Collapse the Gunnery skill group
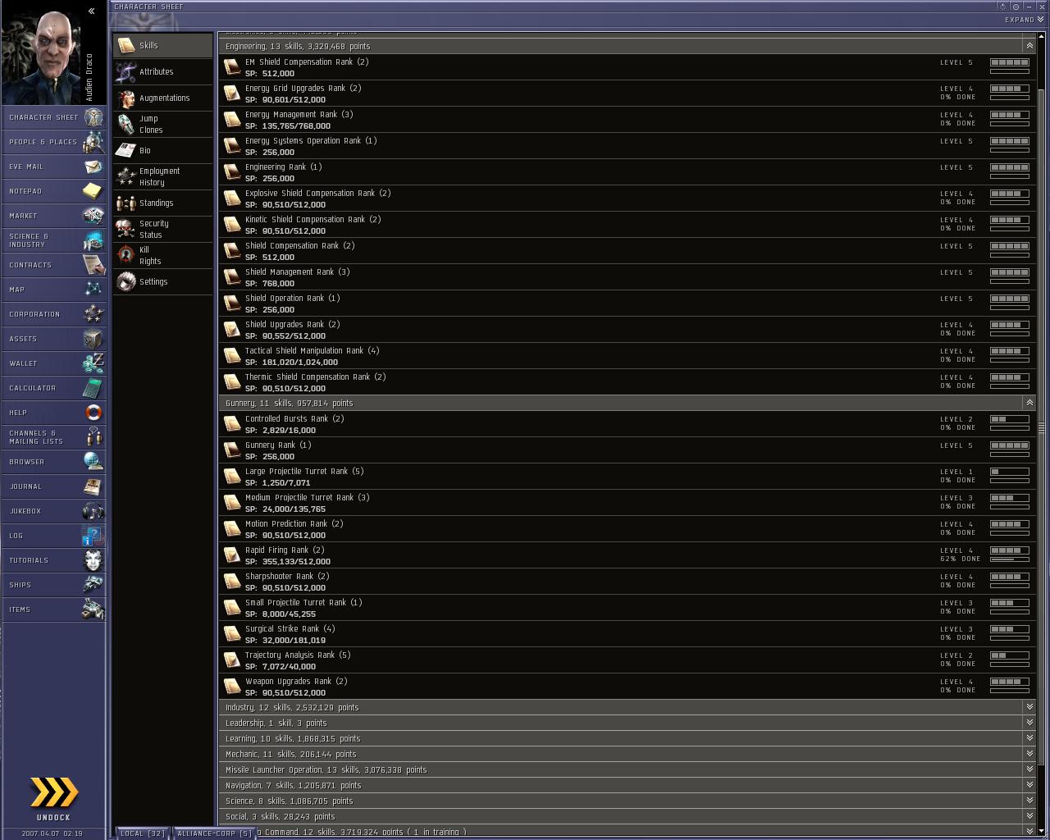Screen dimensions: 1050x840 pyautogui.click(x=1029, y=403)
